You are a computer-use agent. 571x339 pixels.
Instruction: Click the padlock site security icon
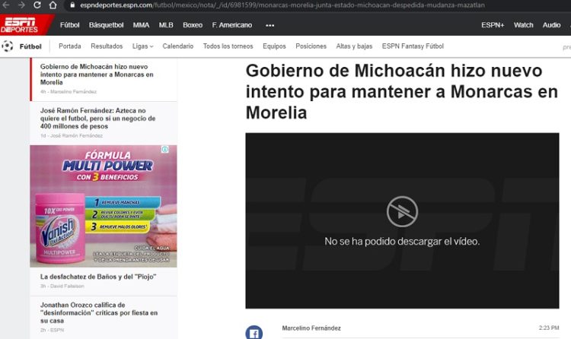[72, 5]
